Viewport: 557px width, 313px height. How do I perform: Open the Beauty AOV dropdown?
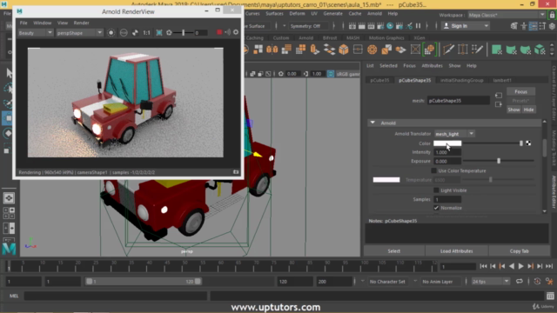[x=35, y=33]
